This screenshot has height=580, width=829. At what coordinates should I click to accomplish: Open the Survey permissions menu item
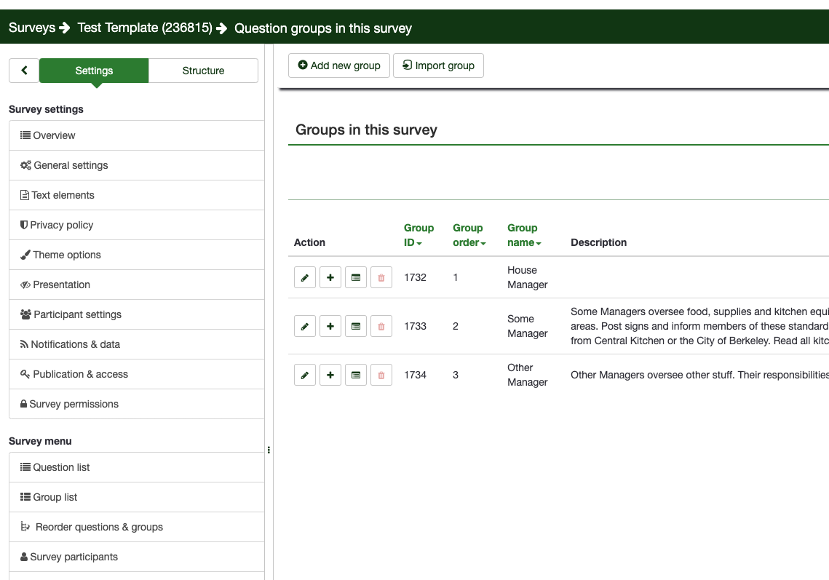[74, 404]
